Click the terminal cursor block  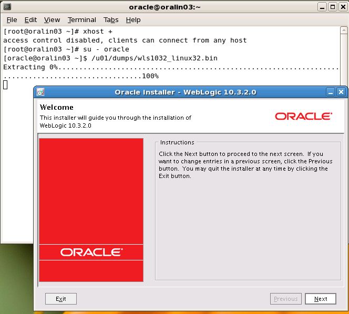click(5, 85)
